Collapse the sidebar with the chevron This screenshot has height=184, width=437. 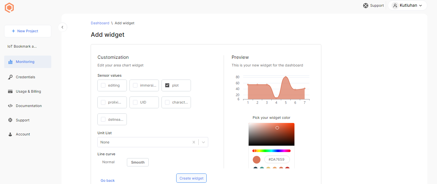pos(62,27)
